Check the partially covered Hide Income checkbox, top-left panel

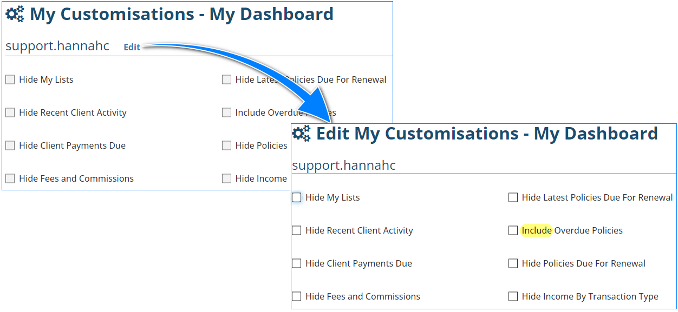pos(227,179)
